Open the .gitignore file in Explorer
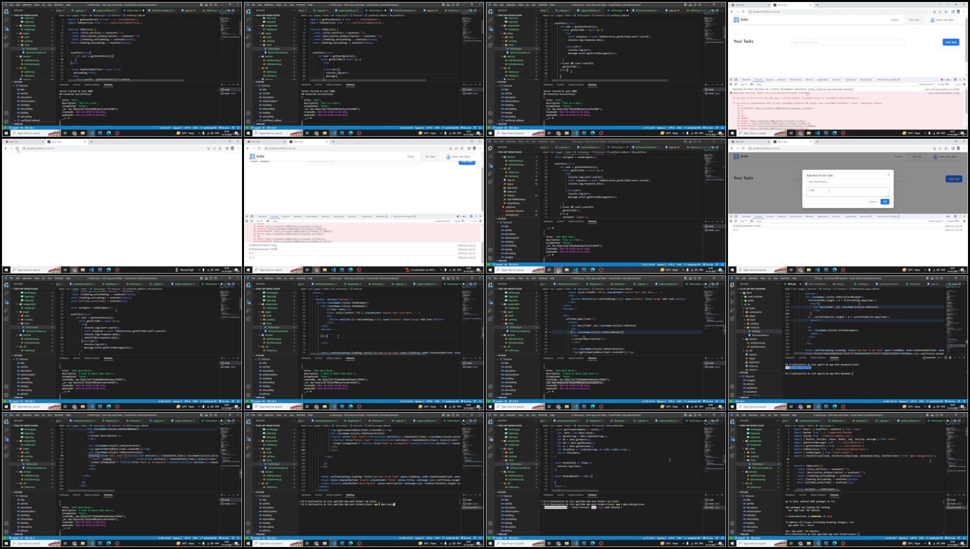 pos(510,207)
